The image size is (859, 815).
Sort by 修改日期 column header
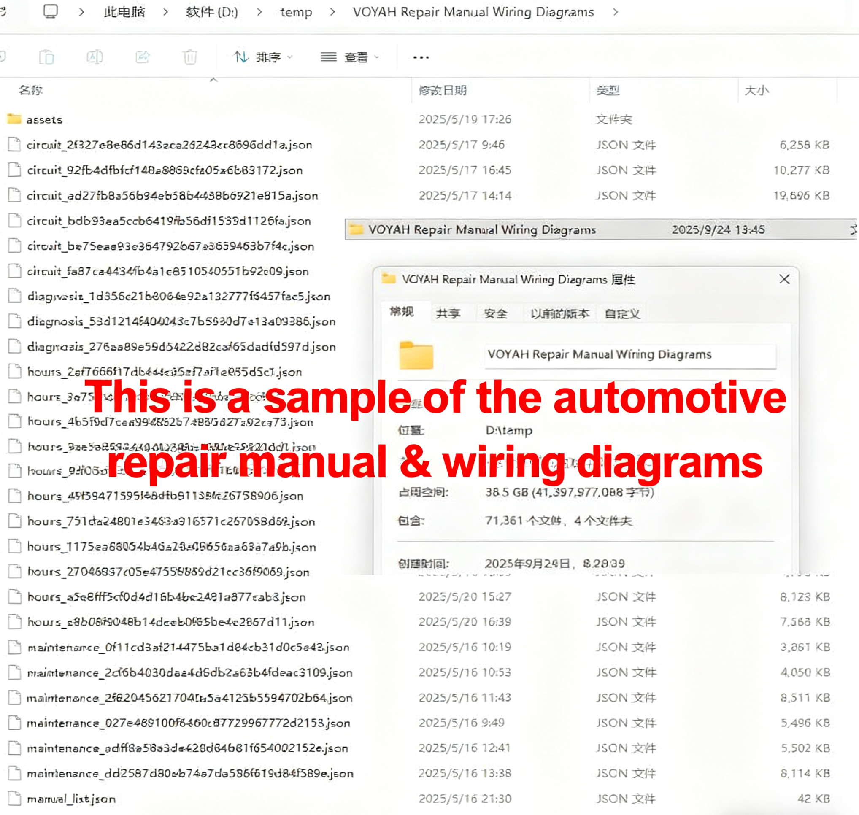point(442,90)
